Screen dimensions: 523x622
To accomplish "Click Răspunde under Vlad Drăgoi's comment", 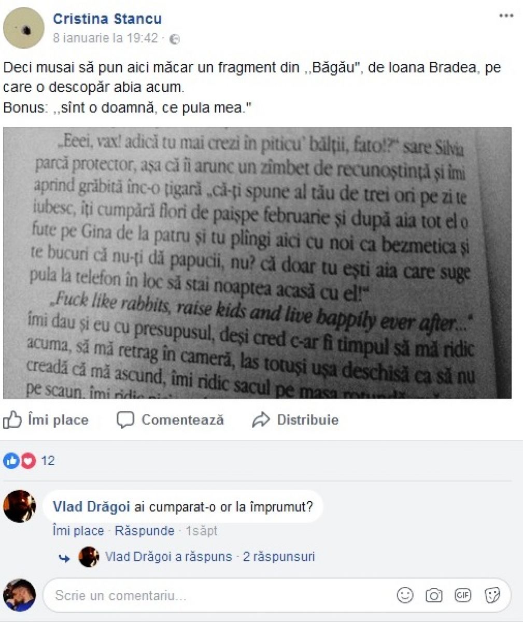I will pos(145,531).
